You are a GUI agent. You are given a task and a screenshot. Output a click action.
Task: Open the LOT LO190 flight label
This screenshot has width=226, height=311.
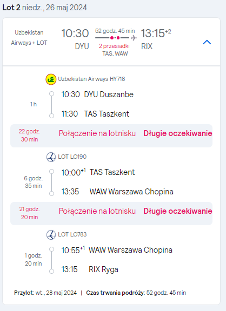coord(72,157)
